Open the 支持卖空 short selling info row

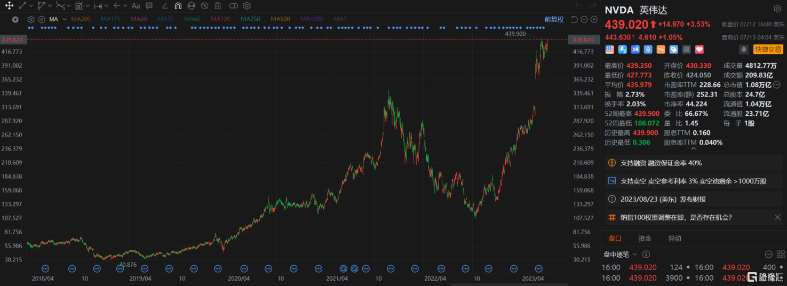point(694,181)
